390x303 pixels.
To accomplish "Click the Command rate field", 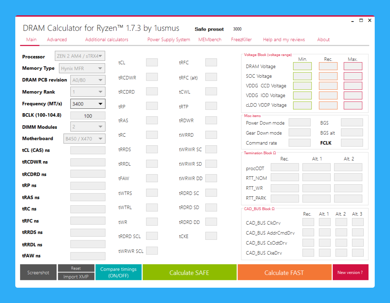I will pyautogui.click(x=300, y=143).
